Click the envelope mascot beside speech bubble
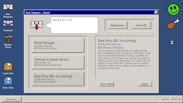Image resolution: width=183 pixels, height=103 pixels. pyautogui.click(x=37, y=25)
